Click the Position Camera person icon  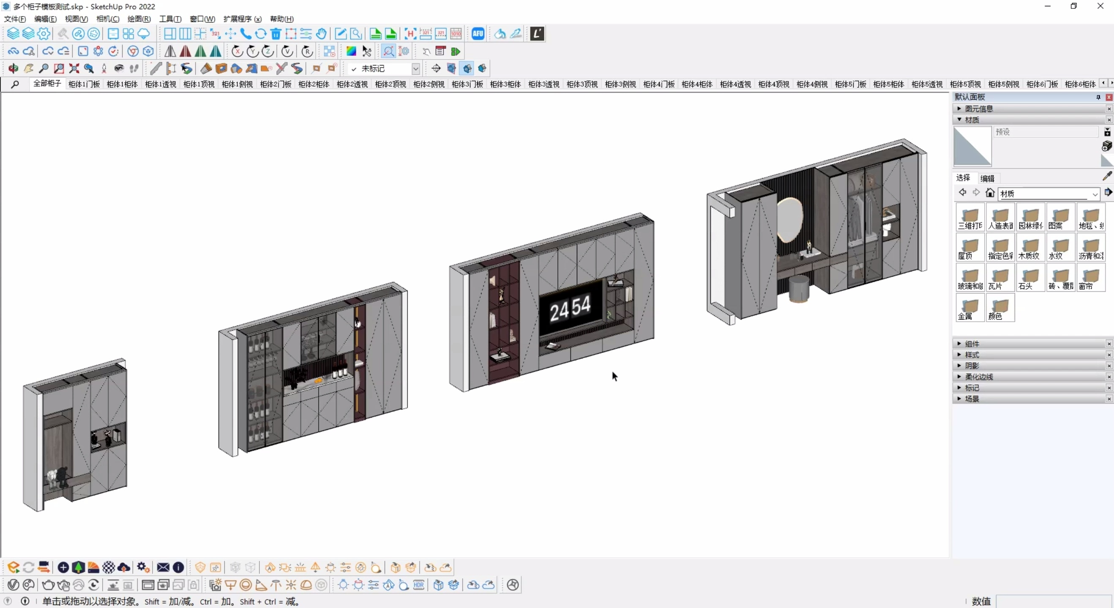[x=104, y=68]
